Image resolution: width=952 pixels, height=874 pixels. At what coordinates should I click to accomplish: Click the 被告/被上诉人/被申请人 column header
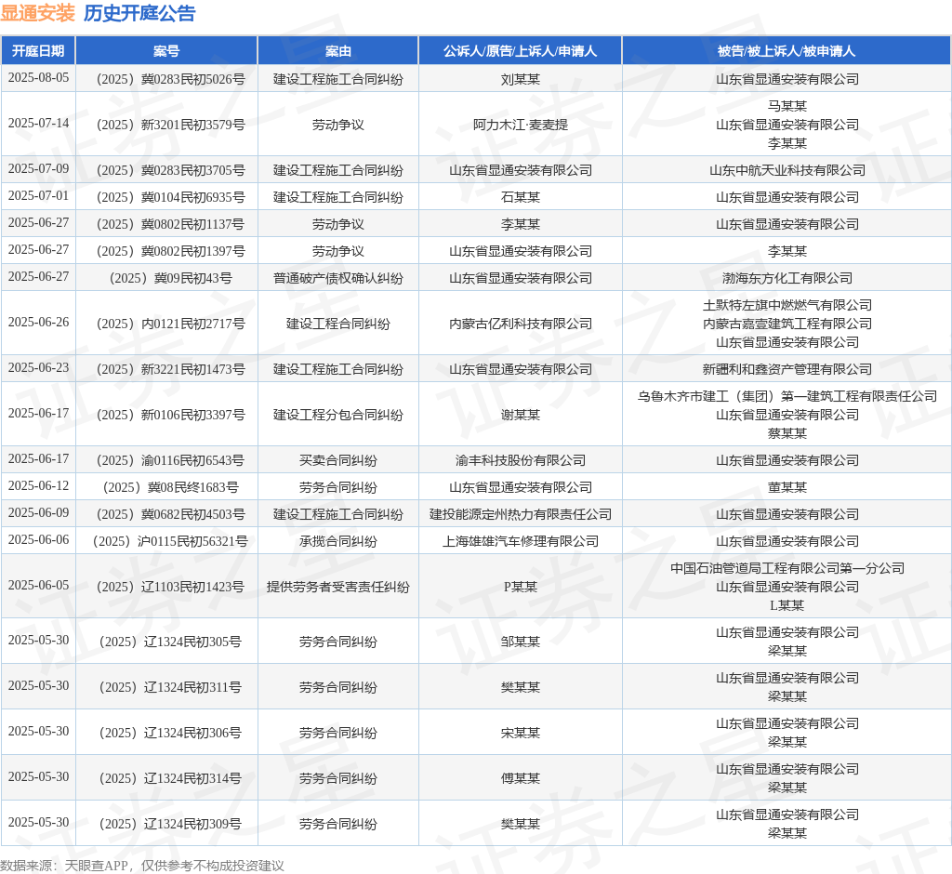click(x=787, y=51)
